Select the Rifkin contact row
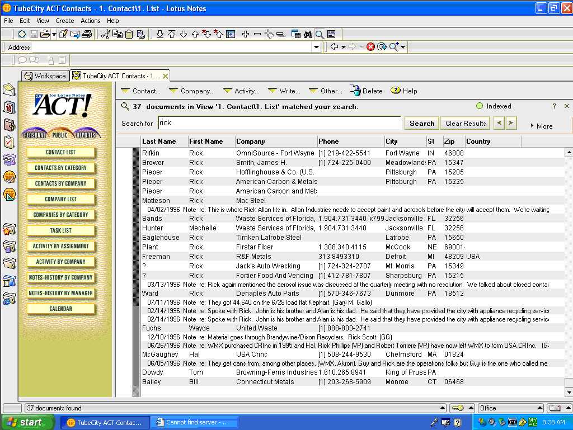This screenshot has height=430, width=573. point(353,153)
